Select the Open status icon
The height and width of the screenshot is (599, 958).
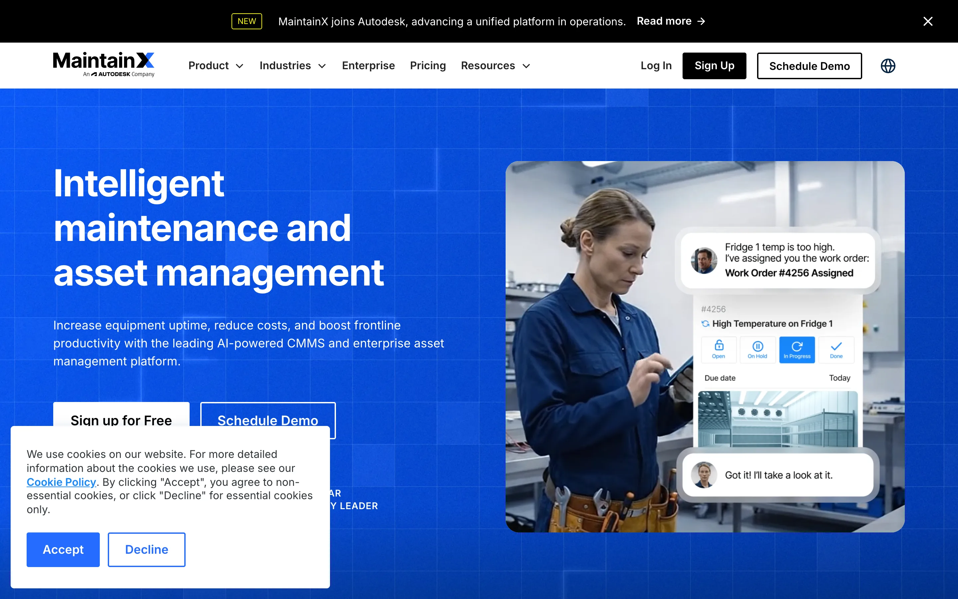pyautogui.click(x=718, y=350)
